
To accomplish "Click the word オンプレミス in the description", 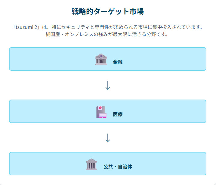I will [x=79, y=34].
